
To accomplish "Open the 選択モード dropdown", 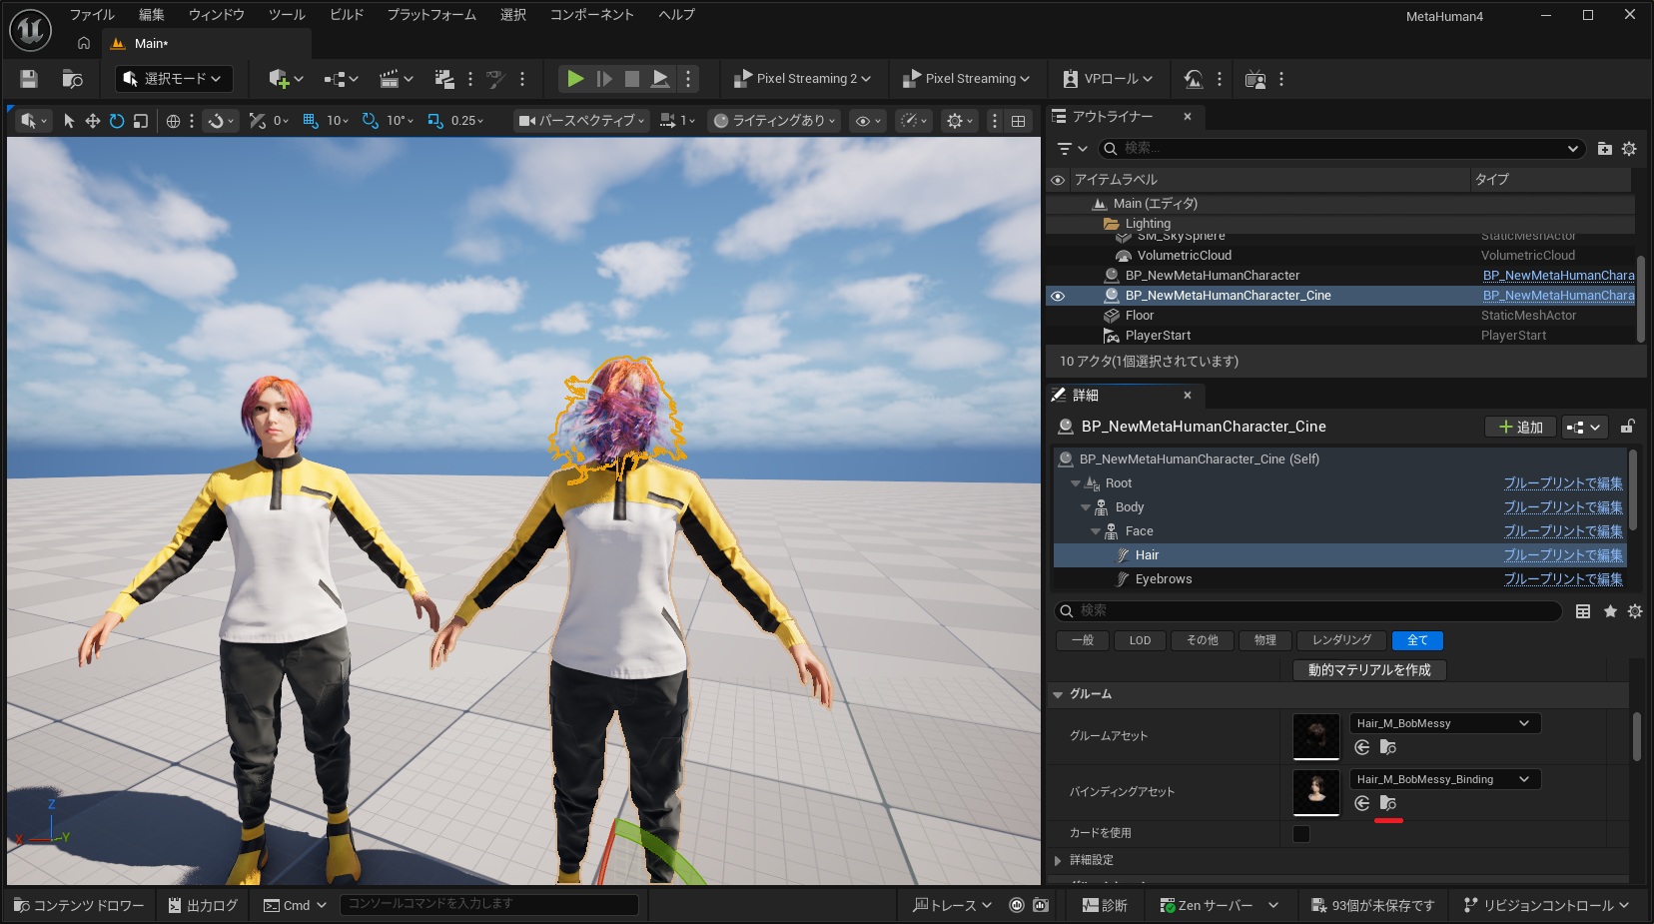I will pos(173,79).
